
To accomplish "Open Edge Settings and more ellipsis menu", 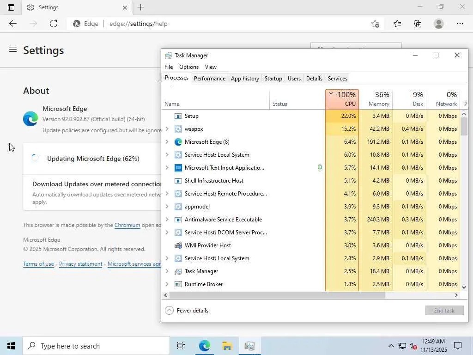I will click(x=460, y=24).
